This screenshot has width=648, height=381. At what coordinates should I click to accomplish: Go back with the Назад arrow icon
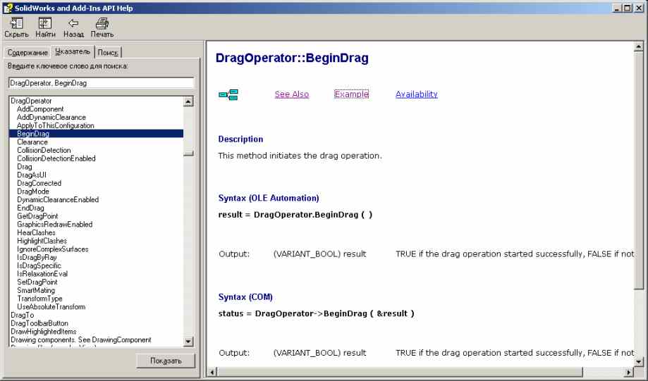(x=73, y=24)
